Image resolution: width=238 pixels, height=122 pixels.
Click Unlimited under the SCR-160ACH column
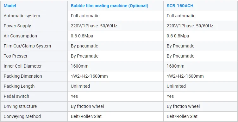coord(176,86)
